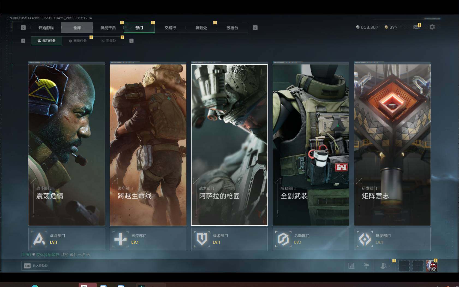This screenshot has height=287, width=459.
Task: Click the 677 gold balance
Action: click(x=393, y=27)
